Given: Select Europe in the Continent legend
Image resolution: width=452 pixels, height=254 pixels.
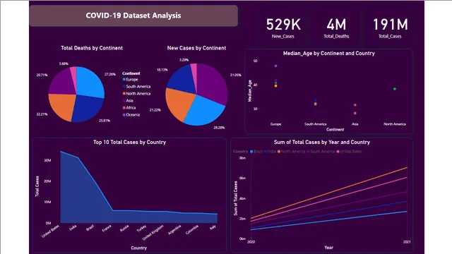Looking at the screenshot, I should [130, 80].
